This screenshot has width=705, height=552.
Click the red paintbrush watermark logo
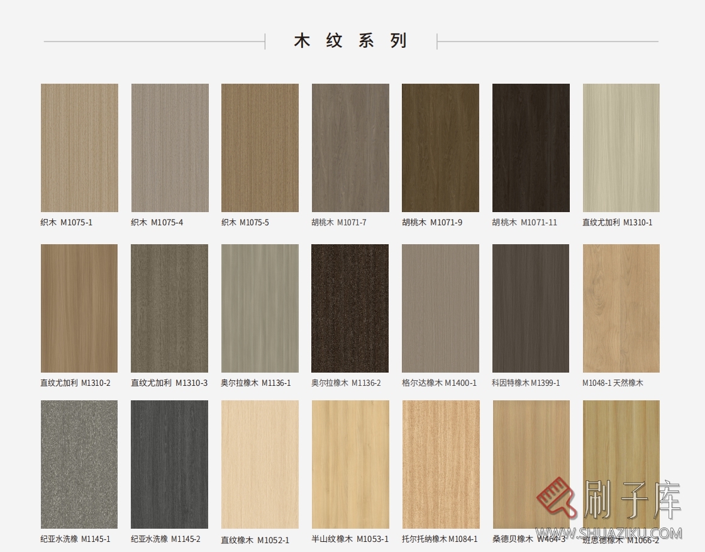point(557,497)
